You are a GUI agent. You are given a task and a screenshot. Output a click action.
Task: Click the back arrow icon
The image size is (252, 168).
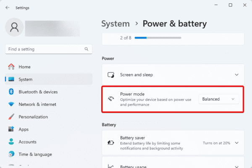point(8,8)
